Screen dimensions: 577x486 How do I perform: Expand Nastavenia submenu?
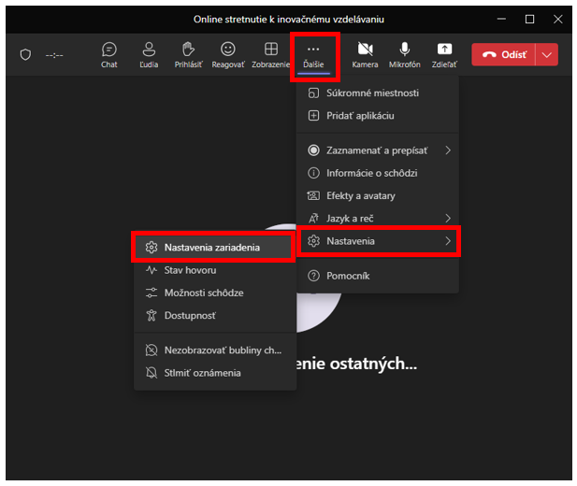pos(378,241)
